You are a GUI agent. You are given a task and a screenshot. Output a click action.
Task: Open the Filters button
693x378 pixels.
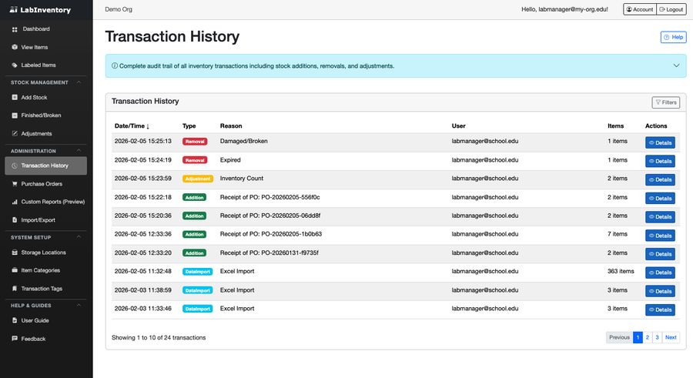665,102
